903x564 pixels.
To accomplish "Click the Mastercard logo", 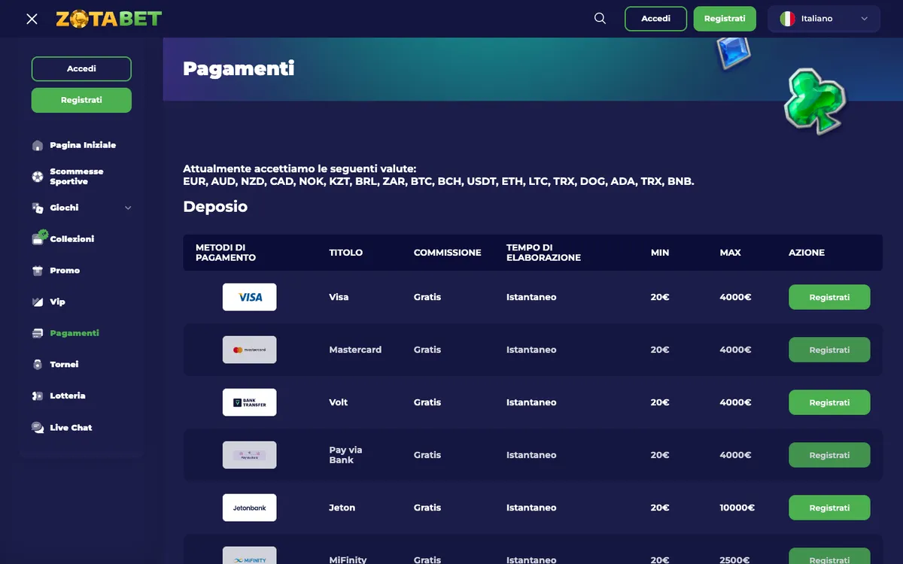I will 249,350.
